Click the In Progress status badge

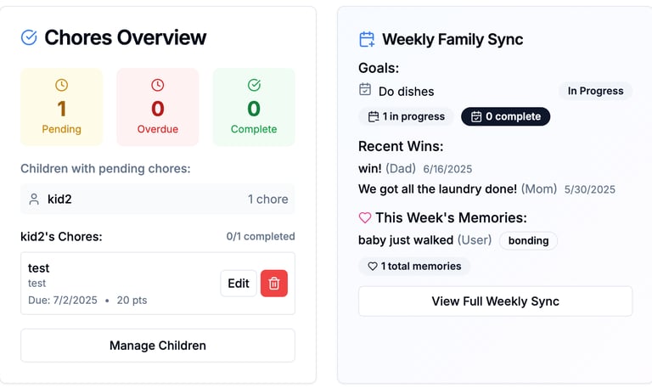(595, 91)
